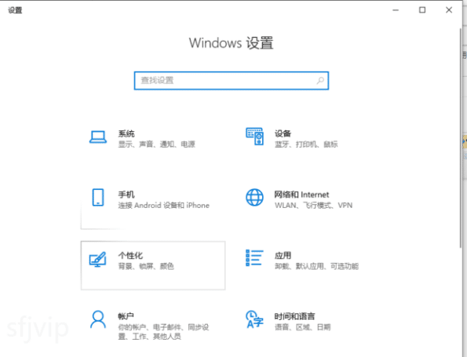Click the text 语音、区域、日期
This screenshot has height=357, width=467.
tap(303, 327)
